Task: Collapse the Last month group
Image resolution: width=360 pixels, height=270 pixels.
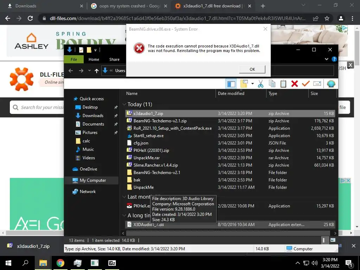Action: pos(124,197)
